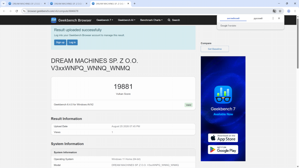Close the first DREAM MACHINES tab

(45, 4)
